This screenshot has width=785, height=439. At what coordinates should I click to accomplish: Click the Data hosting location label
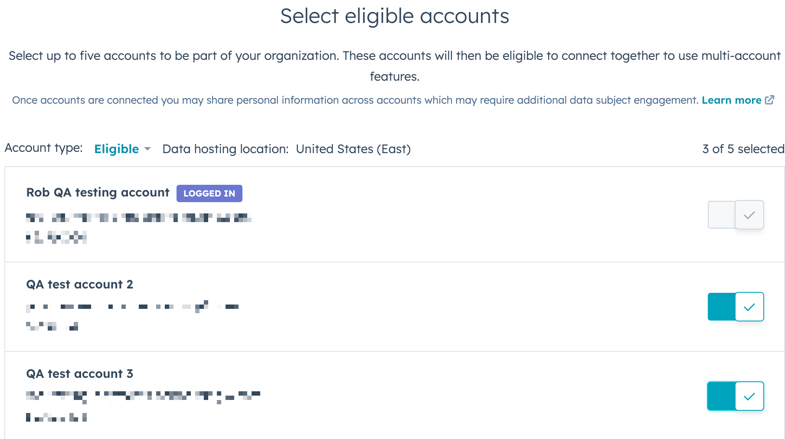(x=225, y=149)
